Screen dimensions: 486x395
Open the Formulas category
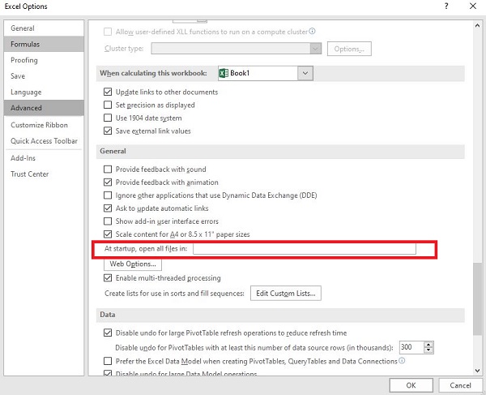click(x=44, y=44)
